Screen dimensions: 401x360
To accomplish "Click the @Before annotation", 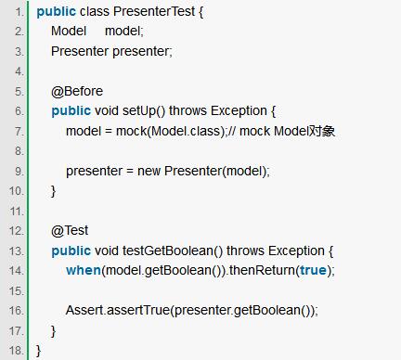I will pos(77,91).
